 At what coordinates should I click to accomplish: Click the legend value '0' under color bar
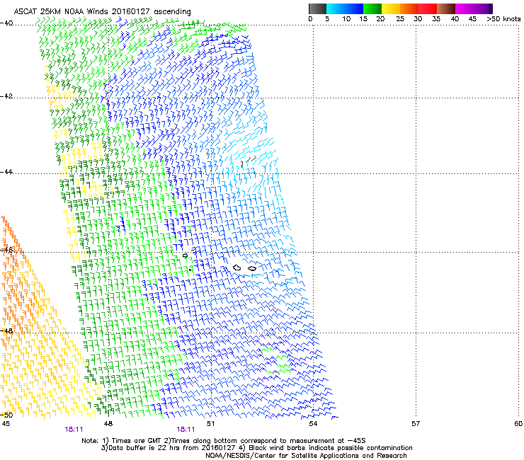[310, 19]
